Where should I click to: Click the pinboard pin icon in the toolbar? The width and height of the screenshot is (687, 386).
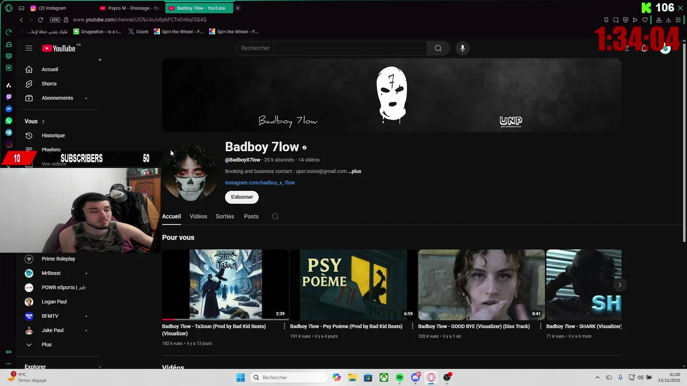point(606,20)
